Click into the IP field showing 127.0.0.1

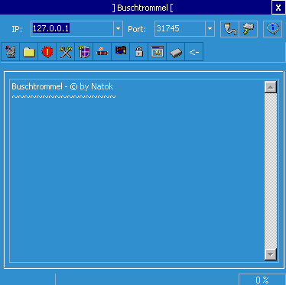point(73,29)
